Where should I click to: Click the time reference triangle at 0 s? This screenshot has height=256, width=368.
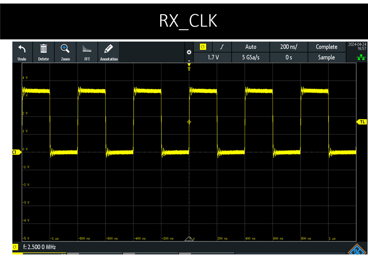point(189,239)
